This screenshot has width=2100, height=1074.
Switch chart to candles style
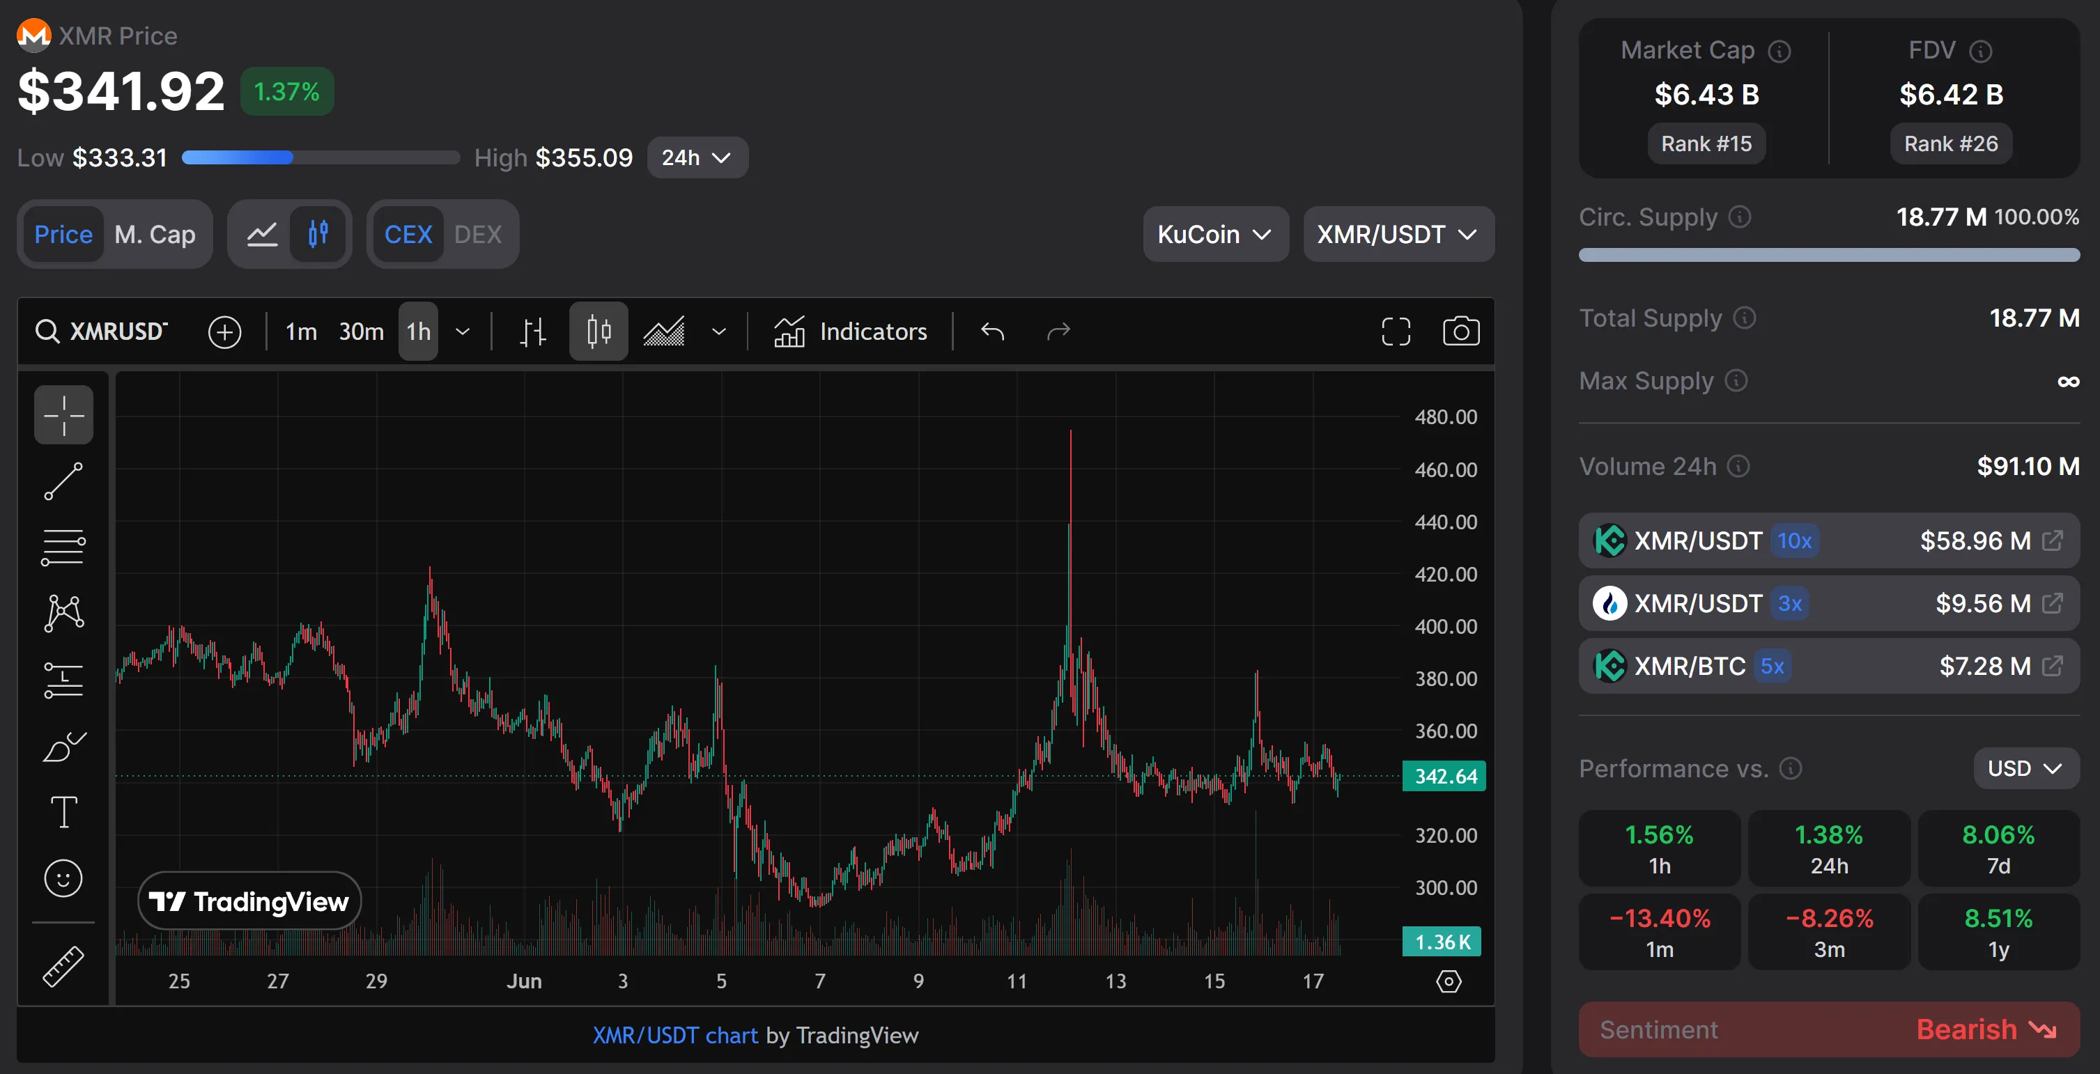point(599,332)
